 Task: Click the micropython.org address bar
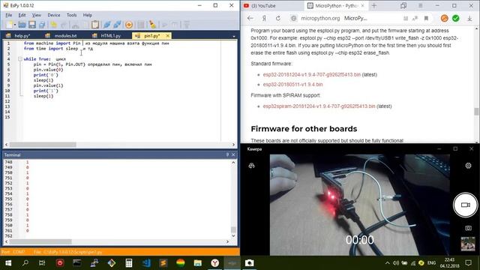[x=320, y=18]
